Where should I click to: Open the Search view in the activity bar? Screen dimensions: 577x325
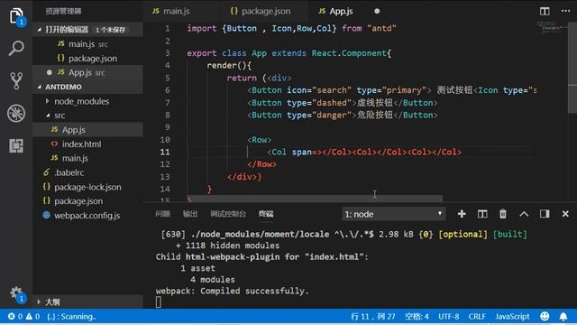(16, 48)
